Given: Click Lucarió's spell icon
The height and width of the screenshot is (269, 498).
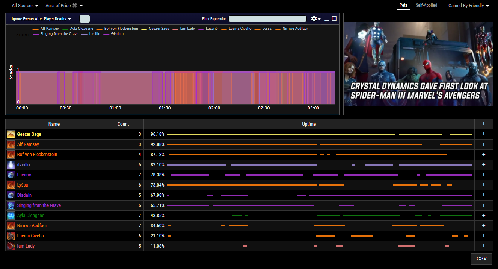Looking at the screenshot, I should pyautogui.click(x=11, y=175).
